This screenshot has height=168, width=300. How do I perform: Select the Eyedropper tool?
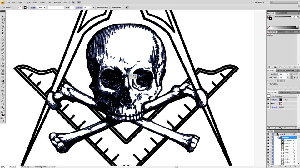point(3,84)
